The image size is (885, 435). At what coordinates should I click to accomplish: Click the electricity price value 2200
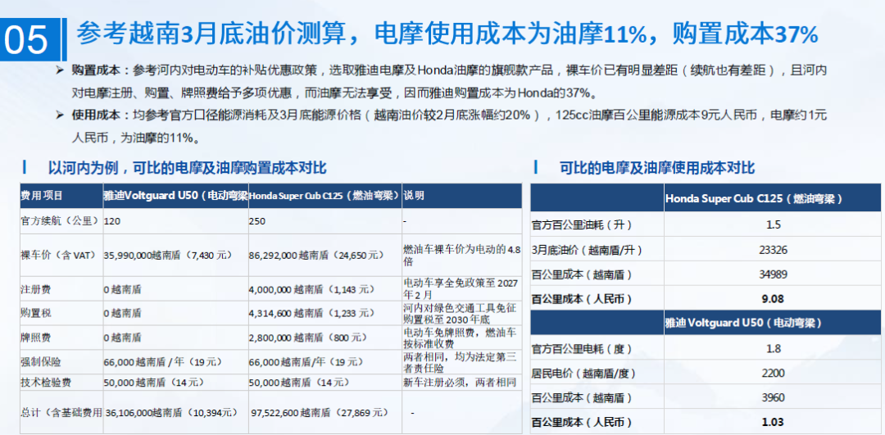[x=774, y=373]
